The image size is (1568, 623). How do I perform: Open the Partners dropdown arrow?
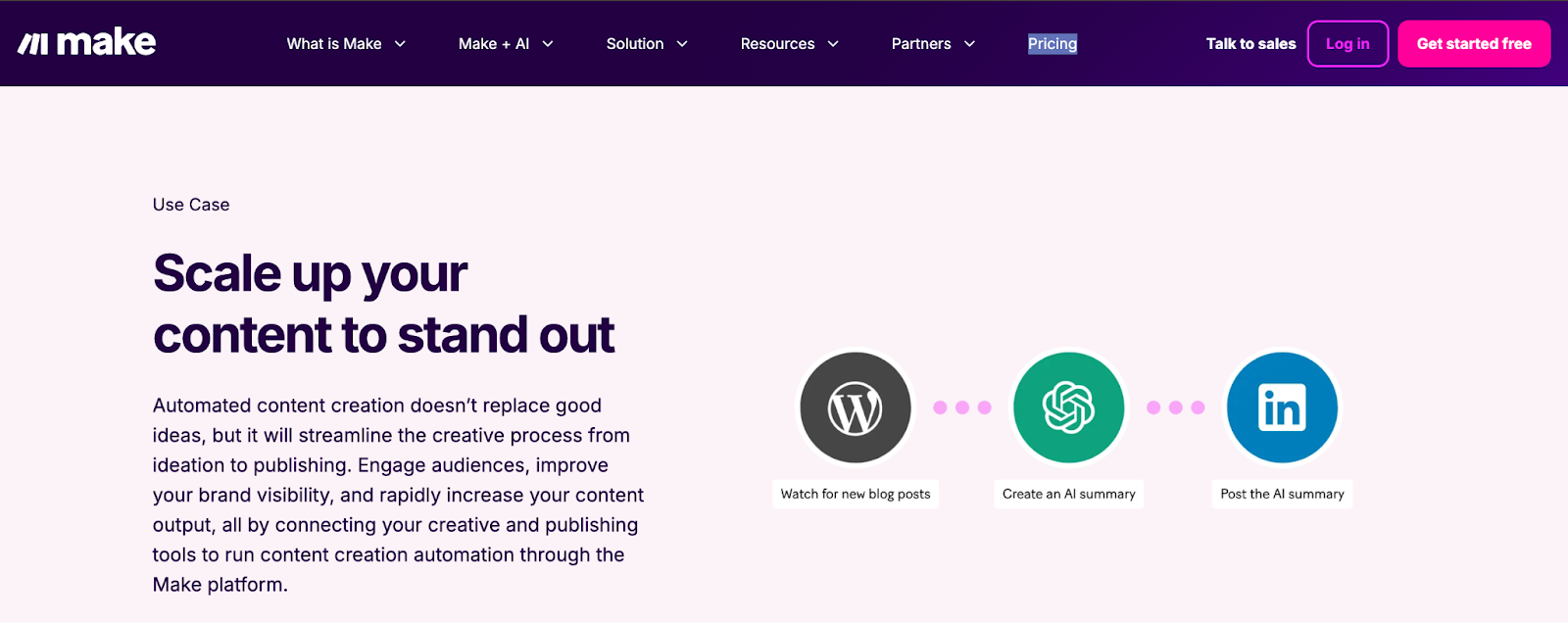coord(969,44)
